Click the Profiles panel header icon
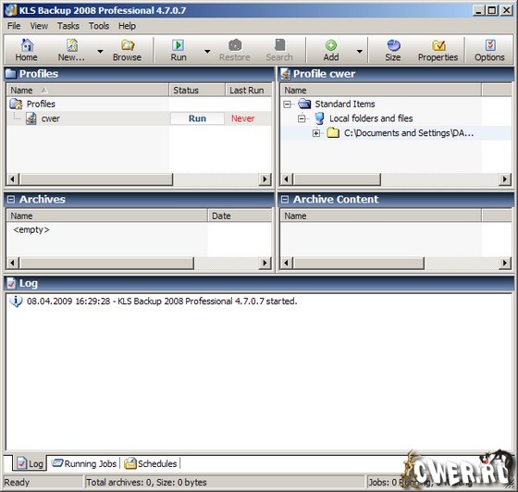 [10, 74]
